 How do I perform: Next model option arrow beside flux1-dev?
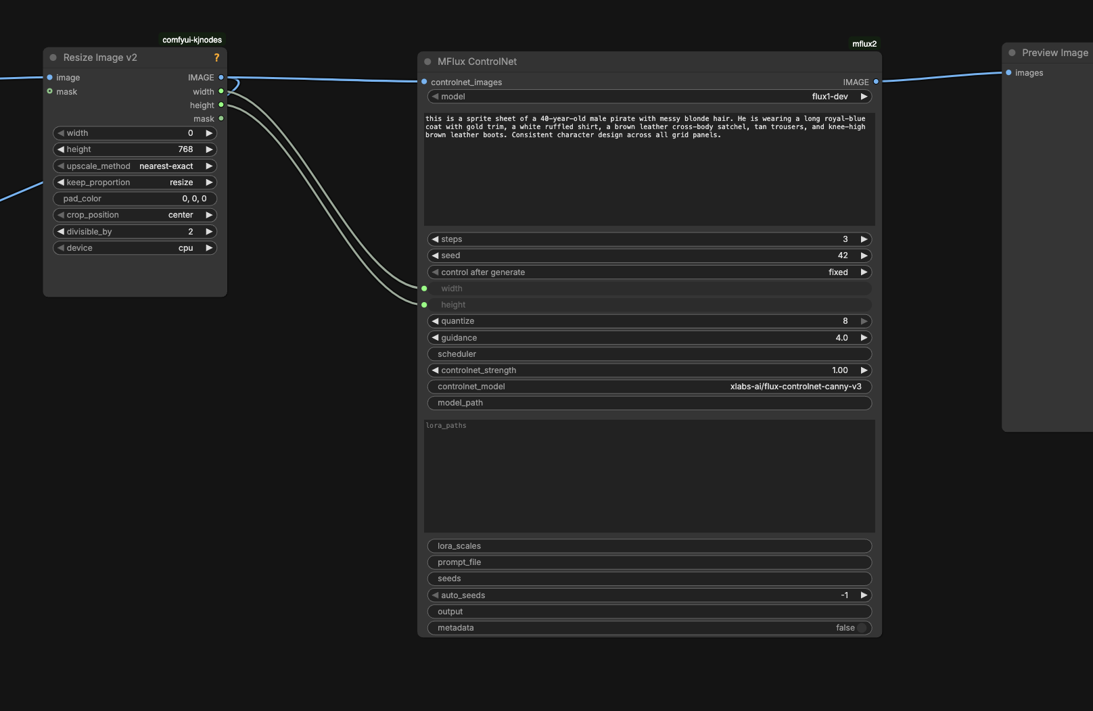[864, 97]
